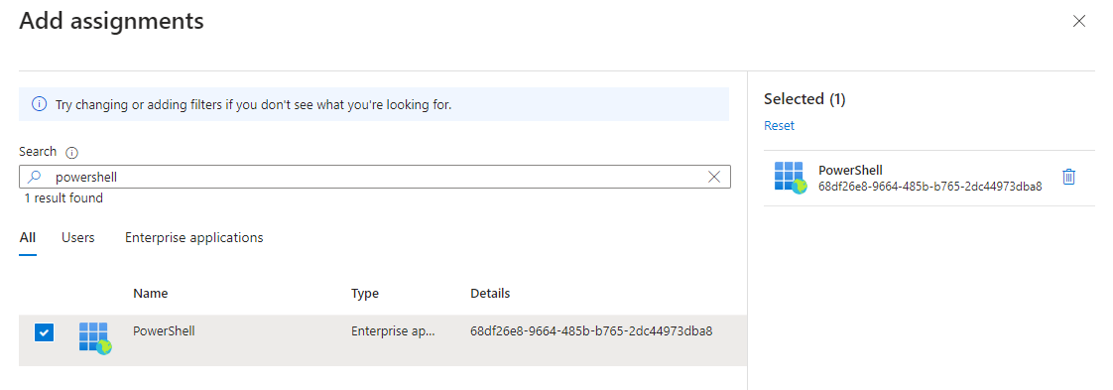This screenshot has width=1113, height=390.
Task: Click the 'Add assignments' title
Action: pos(111,21)
